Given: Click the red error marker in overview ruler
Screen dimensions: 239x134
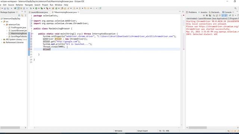Looking at the screenshot, I should (184, 49).
